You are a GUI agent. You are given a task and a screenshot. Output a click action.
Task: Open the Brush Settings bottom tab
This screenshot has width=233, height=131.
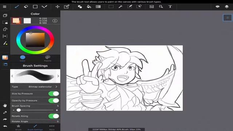pyautogui.click(x=35, y=127)
